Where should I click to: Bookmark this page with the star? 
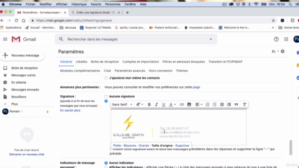click(x=273, y=21)
